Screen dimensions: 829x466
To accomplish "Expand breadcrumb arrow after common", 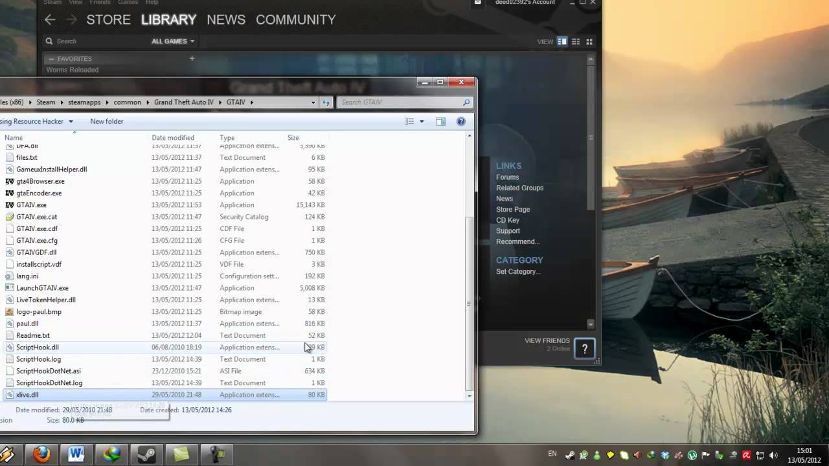I will (x=148, y=102).
